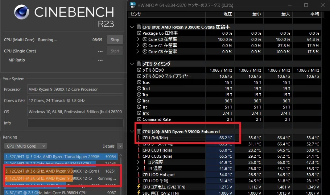Click lightning icon beside SoC 電圧 (SVI2 TFN)
This screenshot has width=330, height=195.
tap(139, 192)
